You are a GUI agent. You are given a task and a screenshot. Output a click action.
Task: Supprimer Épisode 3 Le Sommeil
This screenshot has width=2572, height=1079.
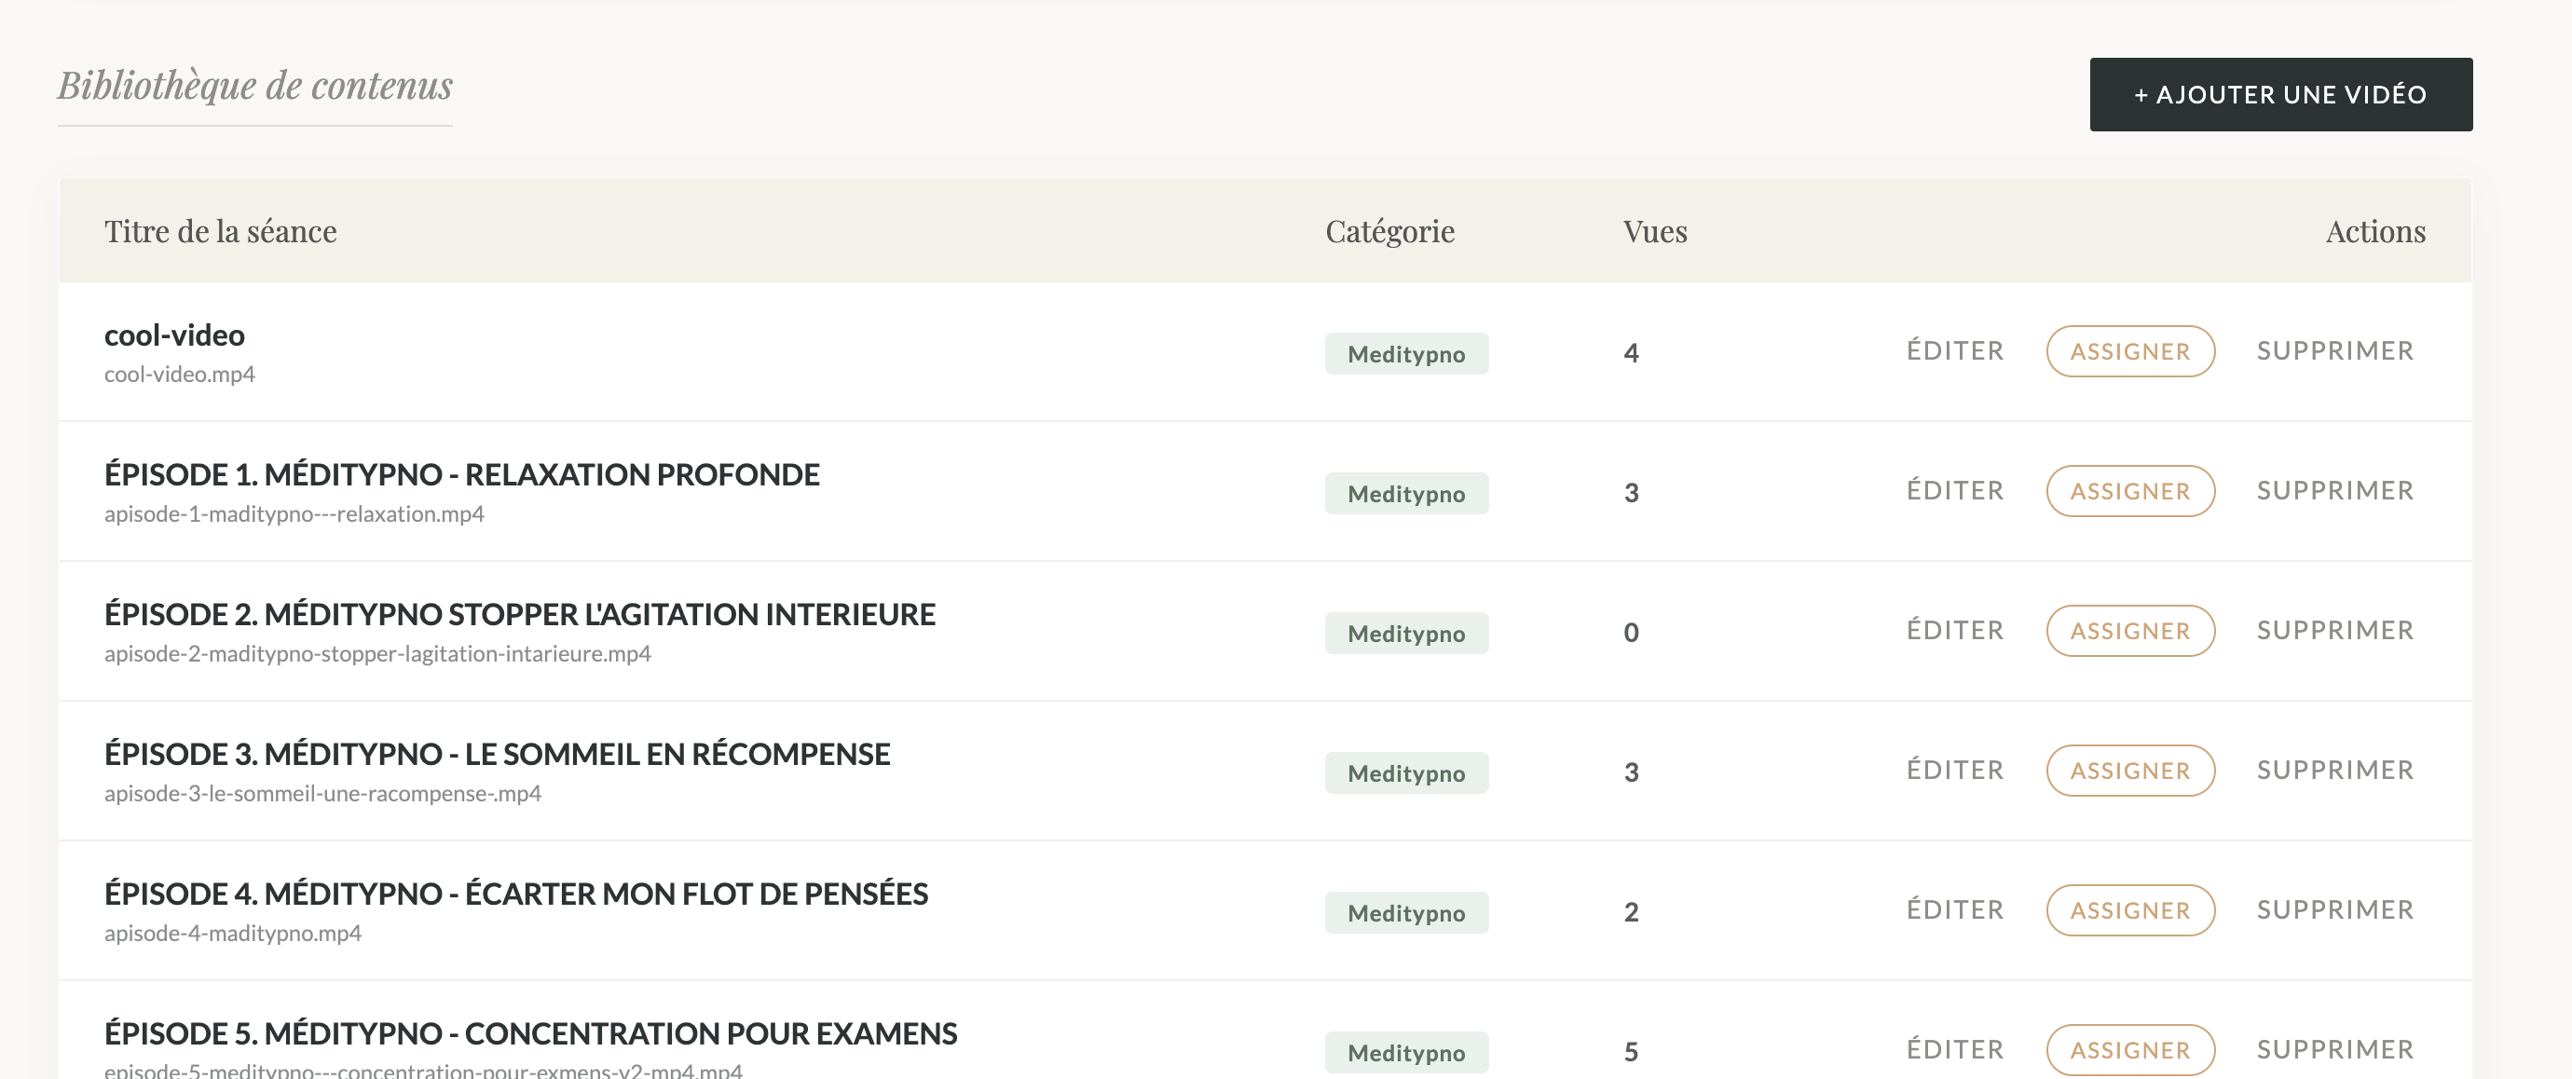(2334, 771)
